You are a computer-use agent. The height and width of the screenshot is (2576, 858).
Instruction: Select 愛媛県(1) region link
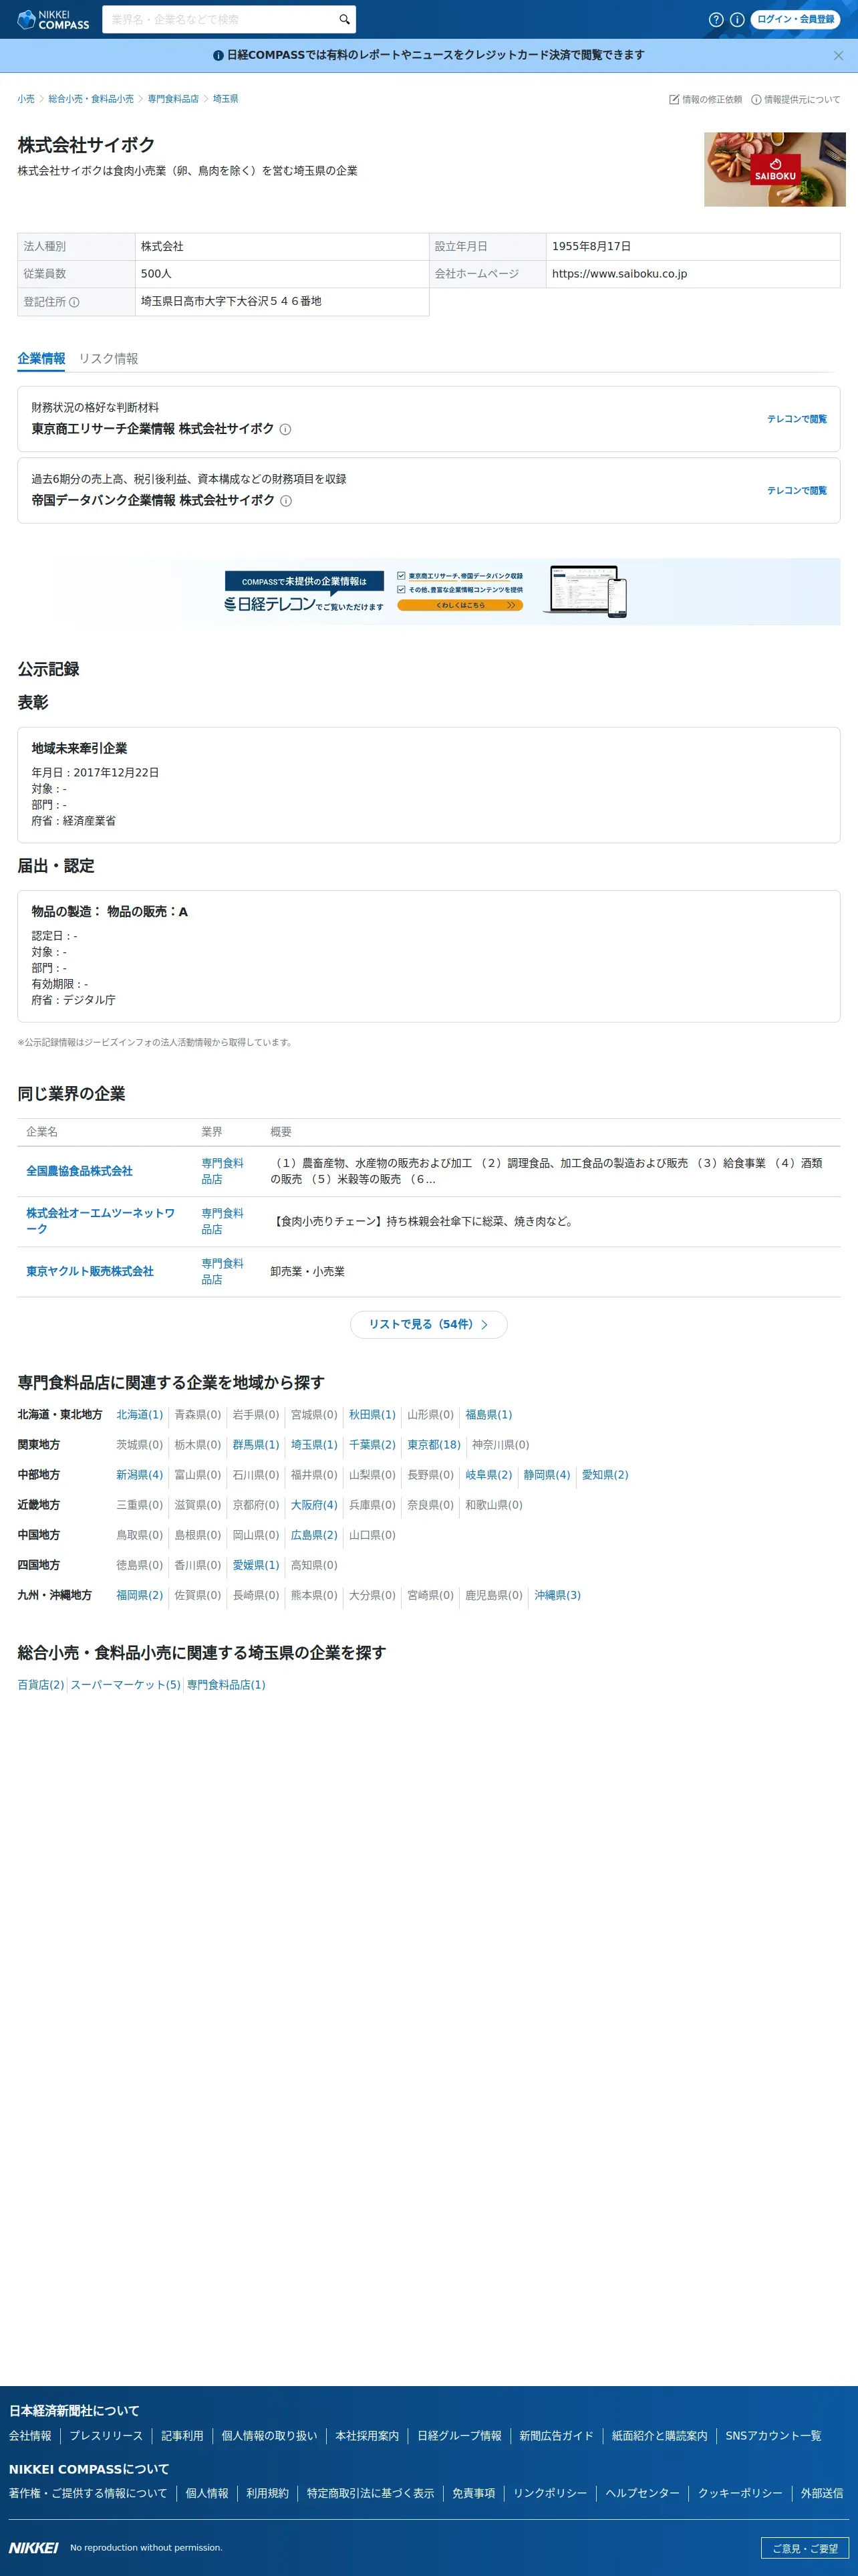tap(256, 1565)
